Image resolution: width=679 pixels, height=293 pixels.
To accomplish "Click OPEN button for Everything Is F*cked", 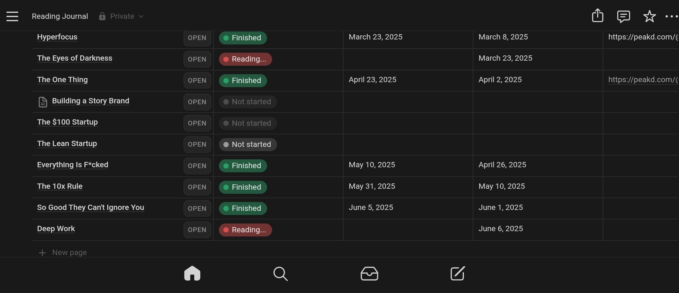I will (x=197, y=166).
